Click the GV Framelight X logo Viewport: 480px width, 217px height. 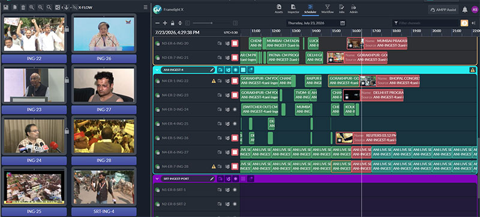point(157,10)
